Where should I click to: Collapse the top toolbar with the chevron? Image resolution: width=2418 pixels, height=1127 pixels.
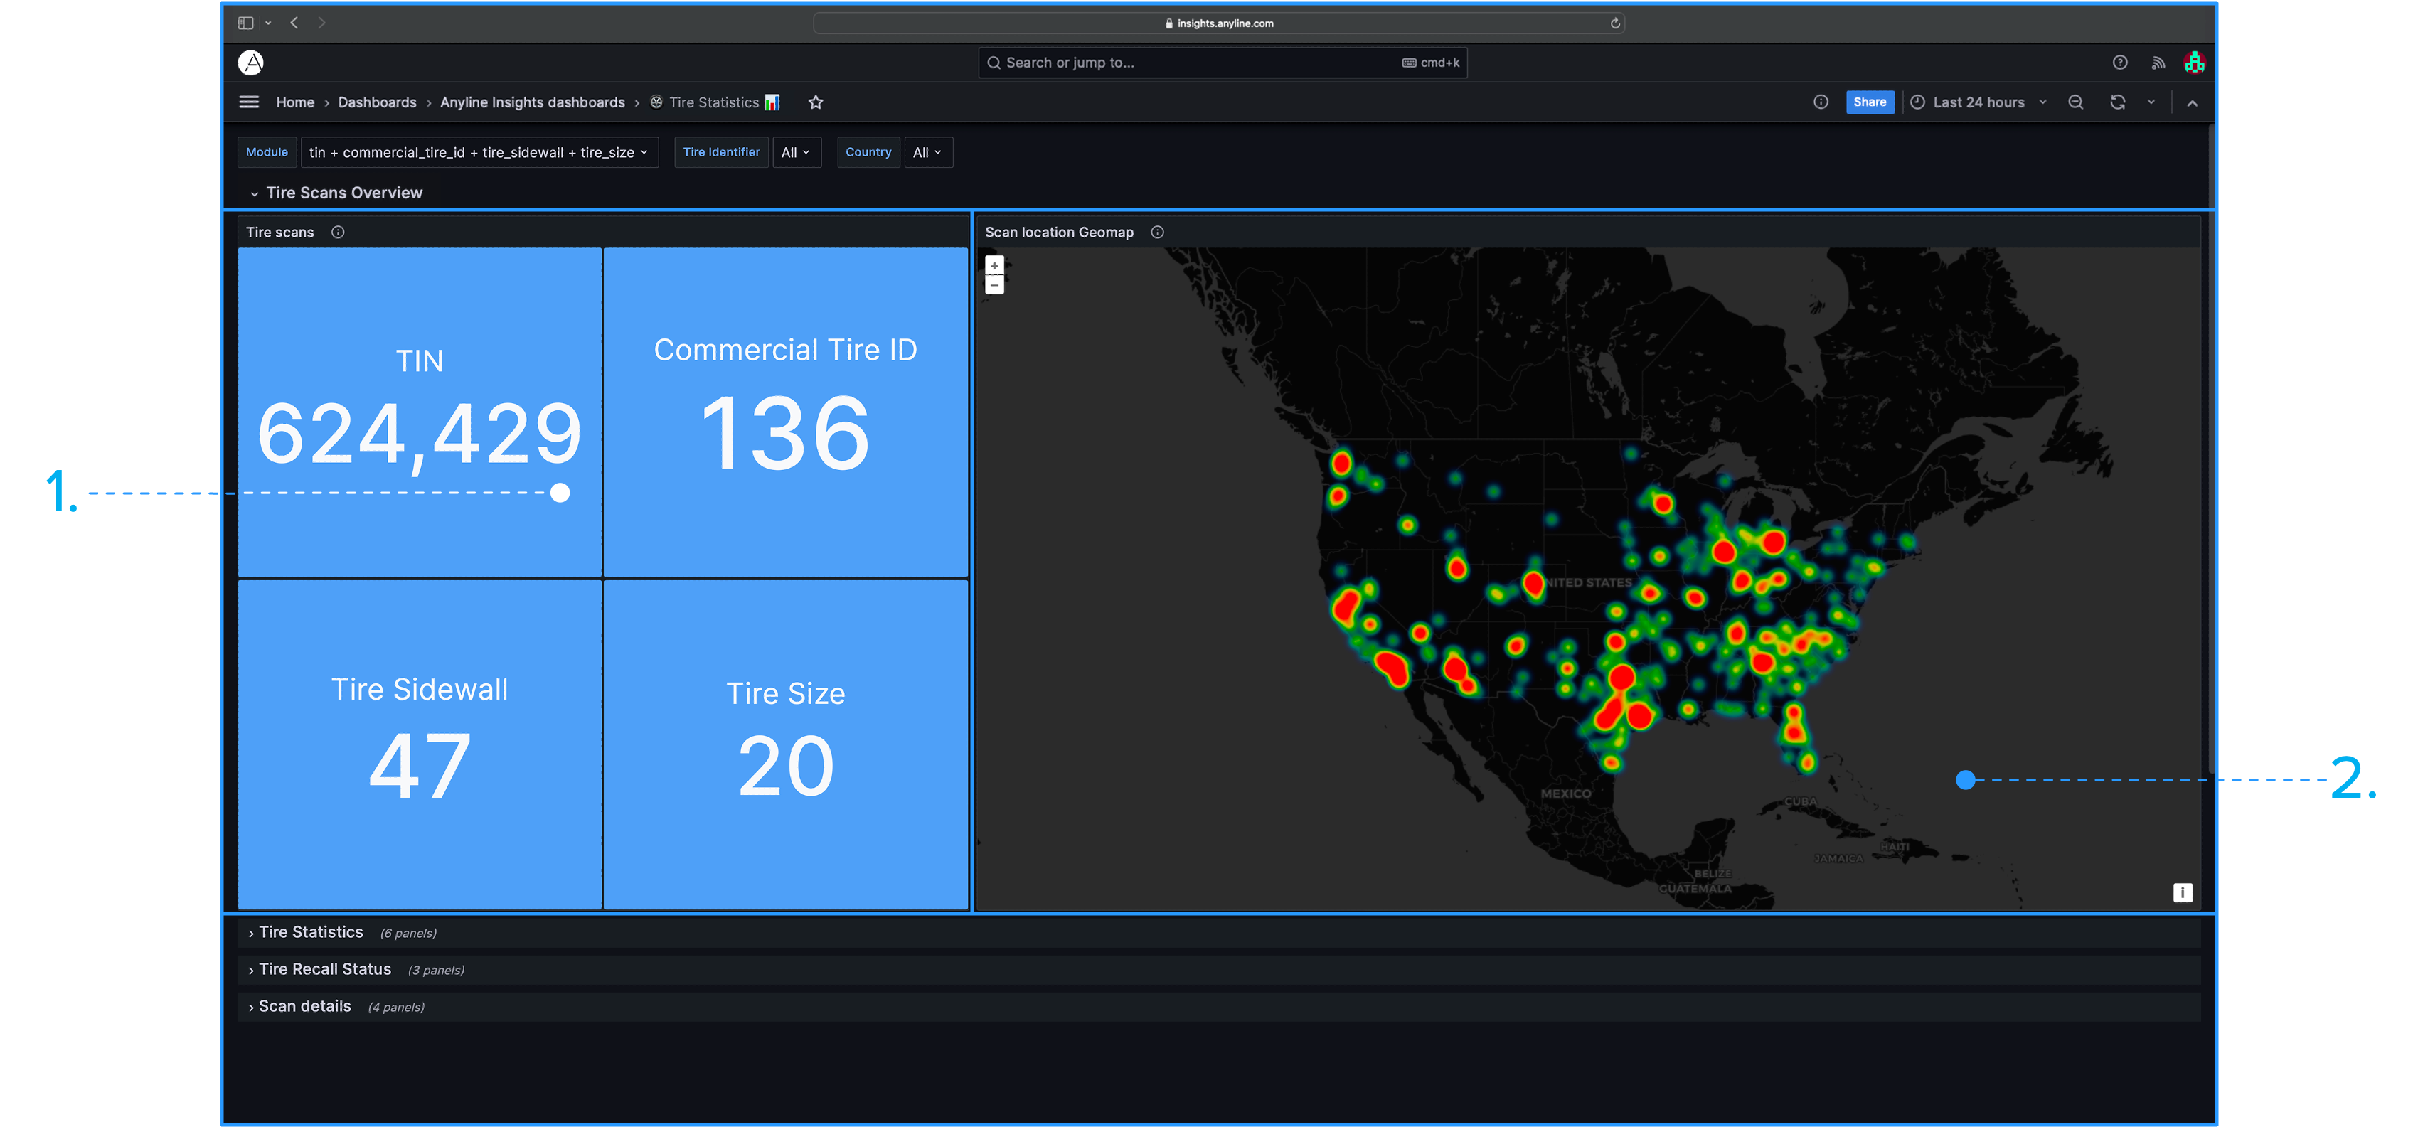click(2192, 103)
